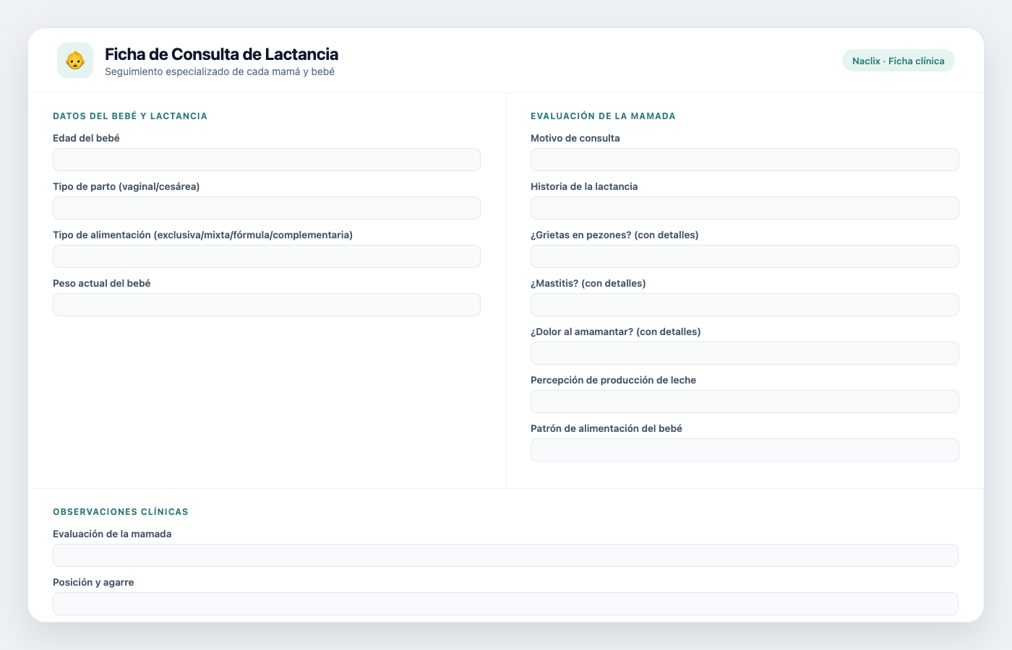
Task: Click the Evaluación de la mamada section heading
Action: coord(603,116)
